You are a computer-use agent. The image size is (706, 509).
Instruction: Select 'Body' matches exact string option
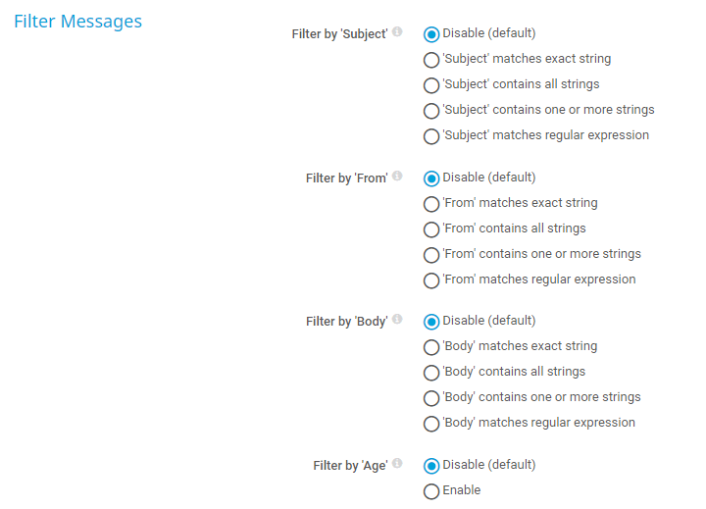click(431, 347)
